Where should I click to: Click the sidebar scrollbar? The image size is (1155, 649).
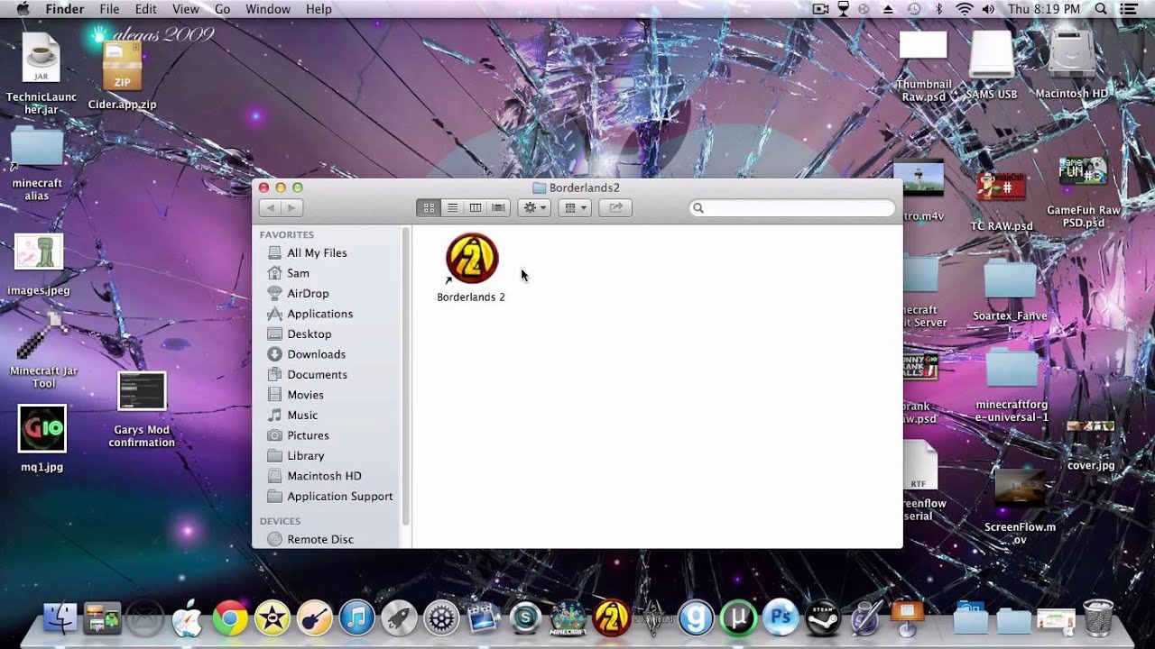pos(407,377)
